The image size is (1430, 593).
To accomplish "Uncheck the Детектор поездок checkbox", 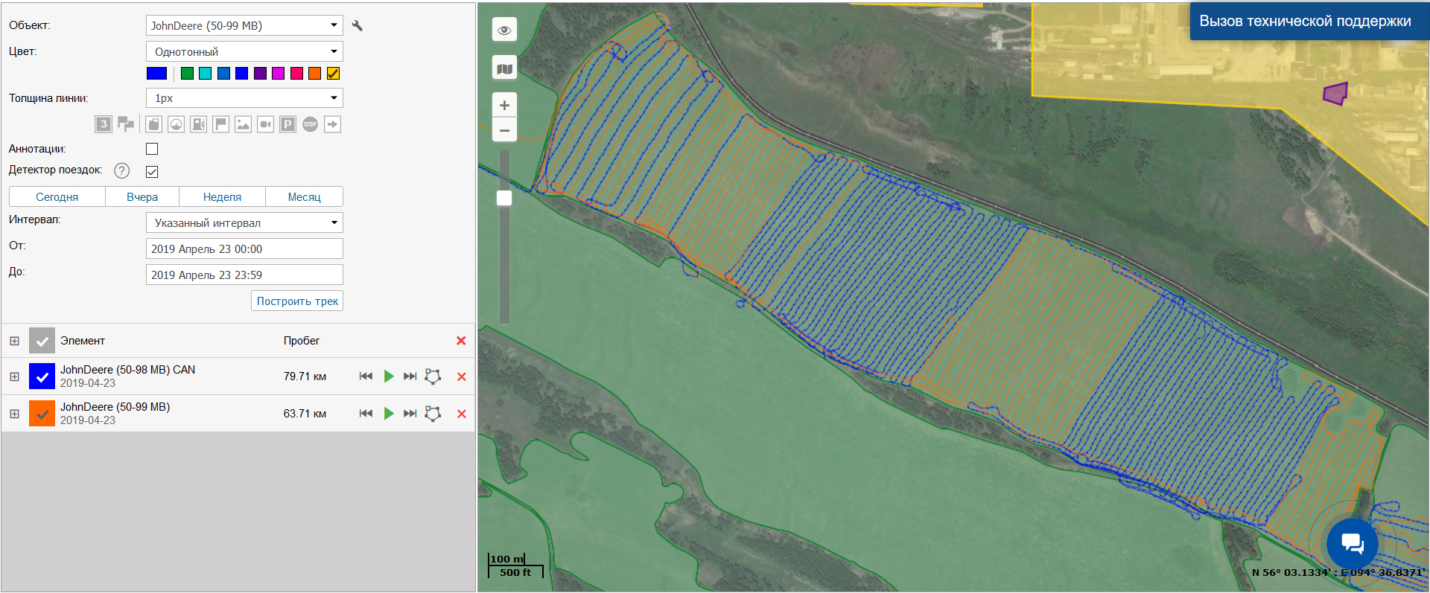I will (152, 171).
